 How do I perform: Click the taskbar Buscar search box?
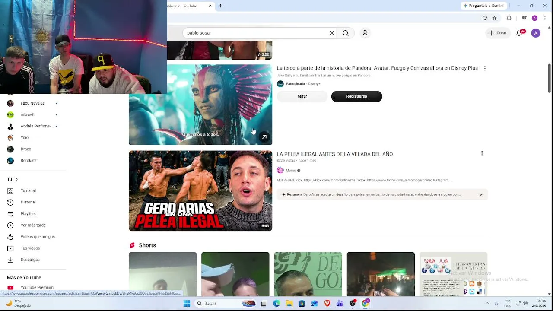226,303
